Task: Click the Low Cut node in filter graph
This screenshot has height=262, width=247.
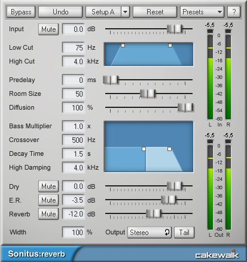Action: (x=123, y=46)
